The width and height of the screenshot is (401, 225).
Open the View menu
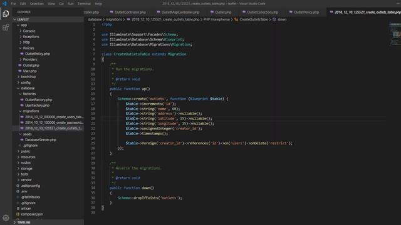point(51,4)
